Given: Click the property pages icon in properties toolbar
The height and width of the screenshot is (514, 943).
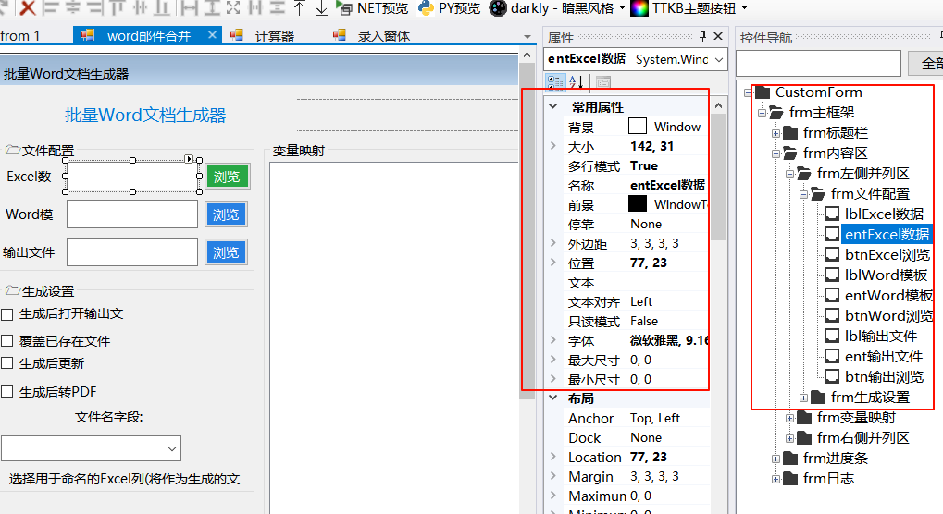Looking at the screenshot, I should click(603, 81).
